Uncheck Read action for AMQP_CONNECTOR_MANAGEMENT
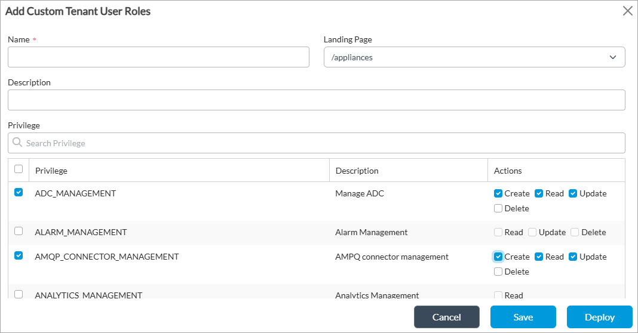 tap(539, 257)
